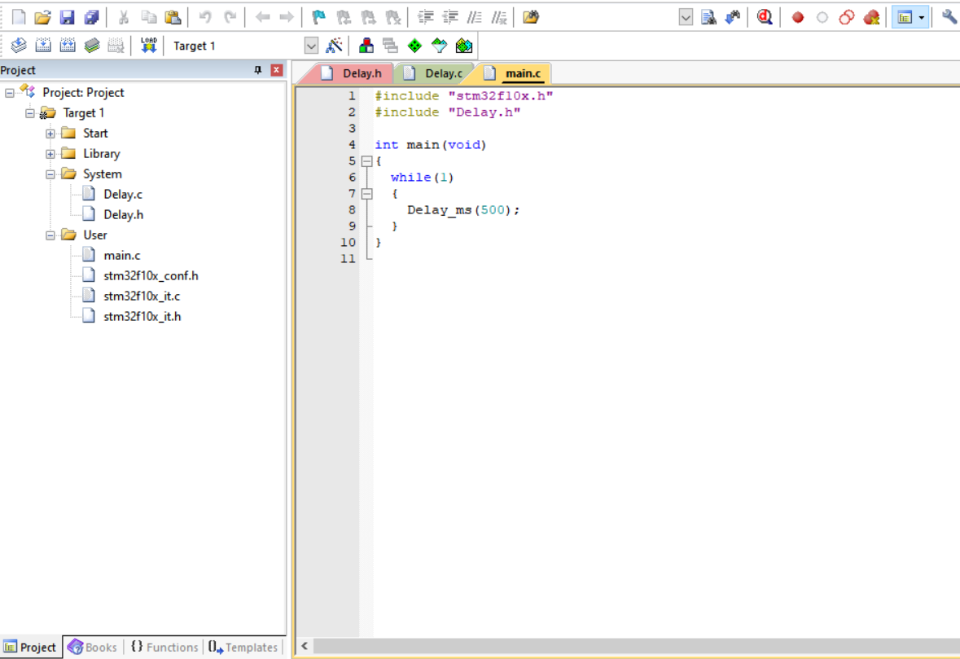
Task: Open the Configuration wrench
Action: point(949,17)
